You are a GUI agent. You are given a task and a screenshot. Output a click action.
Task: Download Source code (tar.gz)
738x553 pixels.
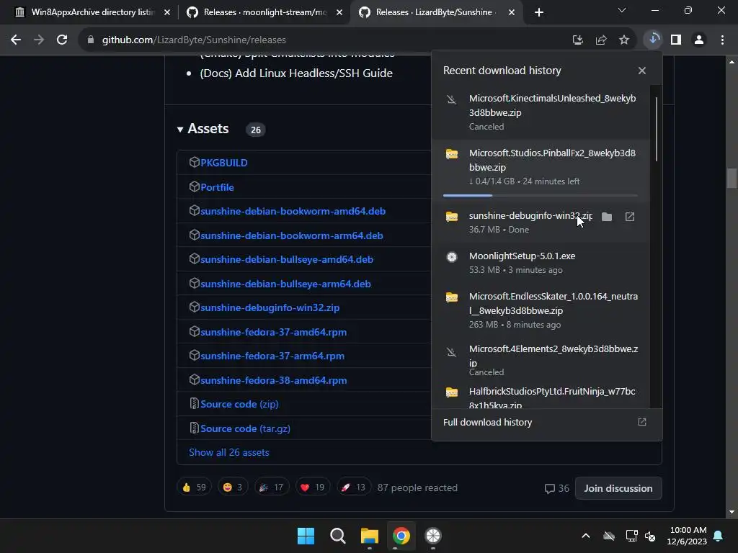pos(245,429)
